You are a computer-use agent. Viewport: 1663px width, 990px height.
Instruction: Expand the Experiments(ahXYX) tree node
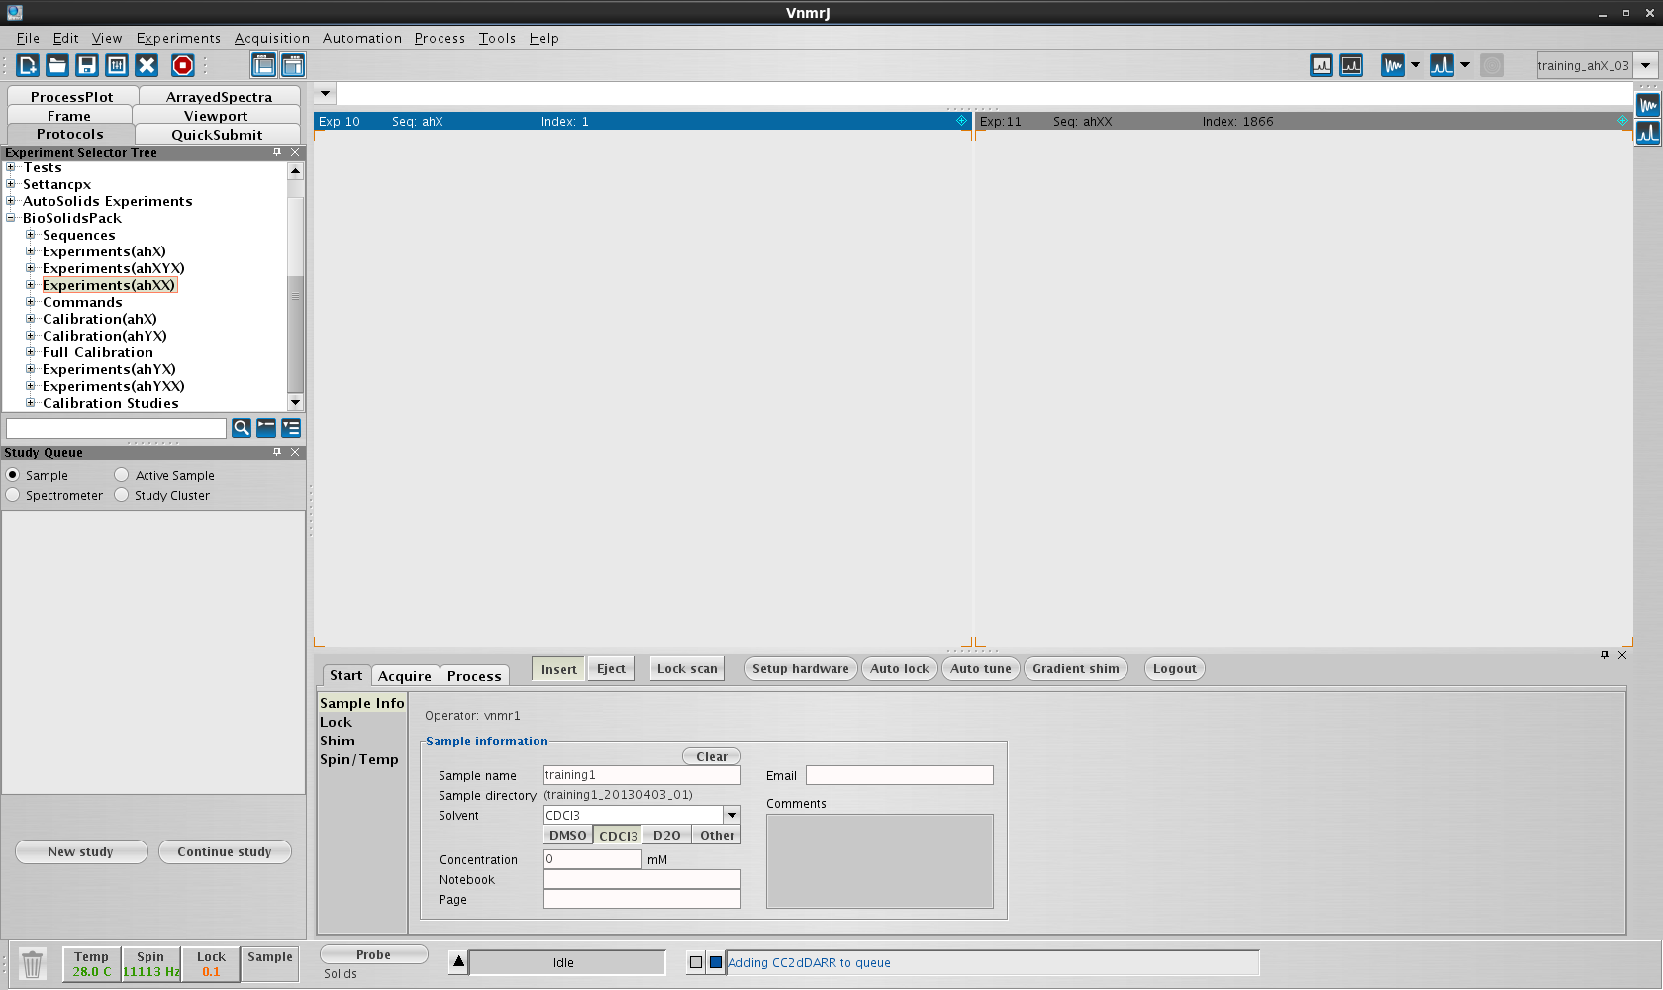pyautogui.click(x=31, y=268)
